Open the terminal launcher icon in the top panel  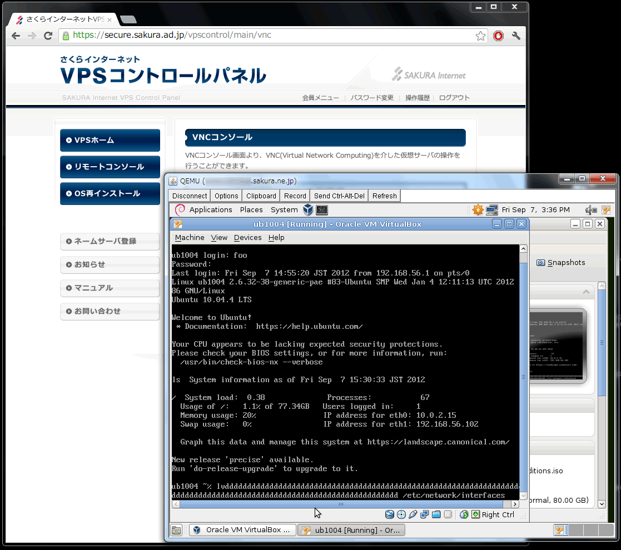pos(321,210)
